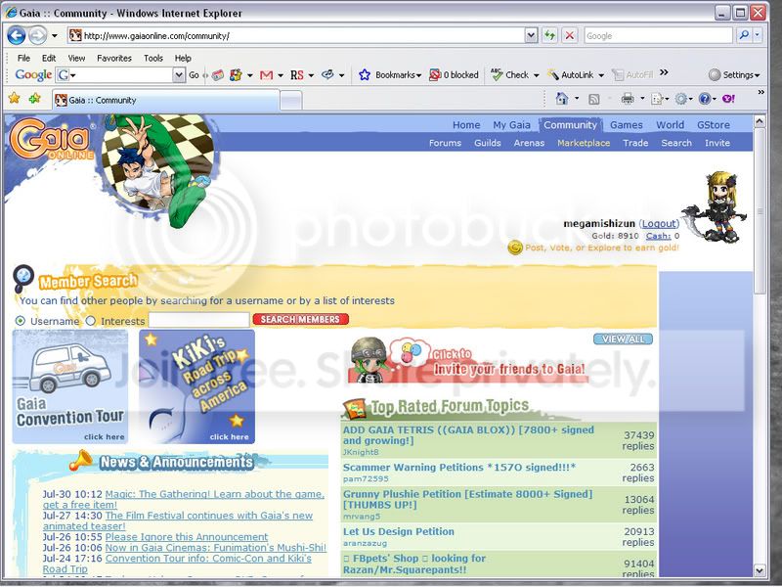
Task: Select the Username radio button
Action: coord(20,321)
